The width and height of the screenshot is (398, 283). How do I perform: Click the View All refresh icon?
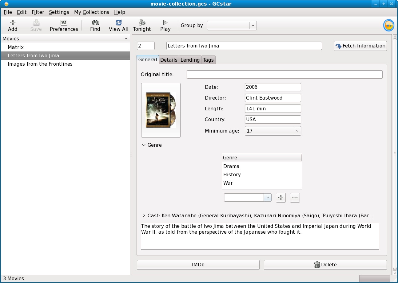coord(118,23)
